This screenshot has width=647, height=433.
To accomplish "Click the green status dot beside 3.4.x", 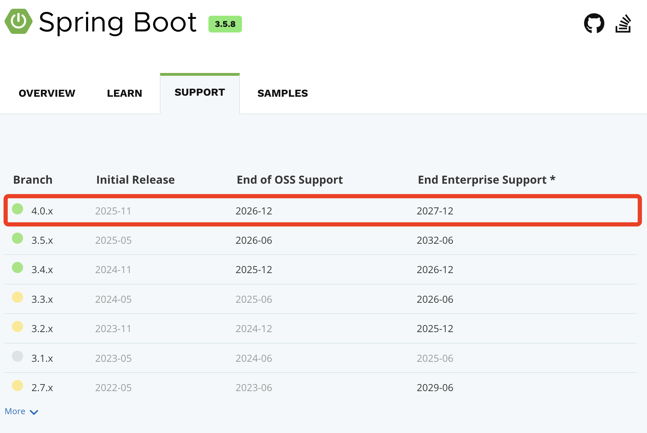I will [17, 268].
